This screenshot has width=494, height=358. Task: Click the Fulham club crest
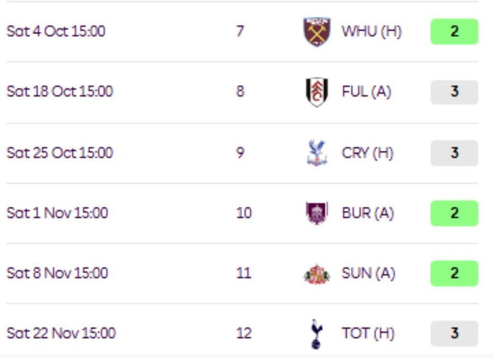coord(316,92)
